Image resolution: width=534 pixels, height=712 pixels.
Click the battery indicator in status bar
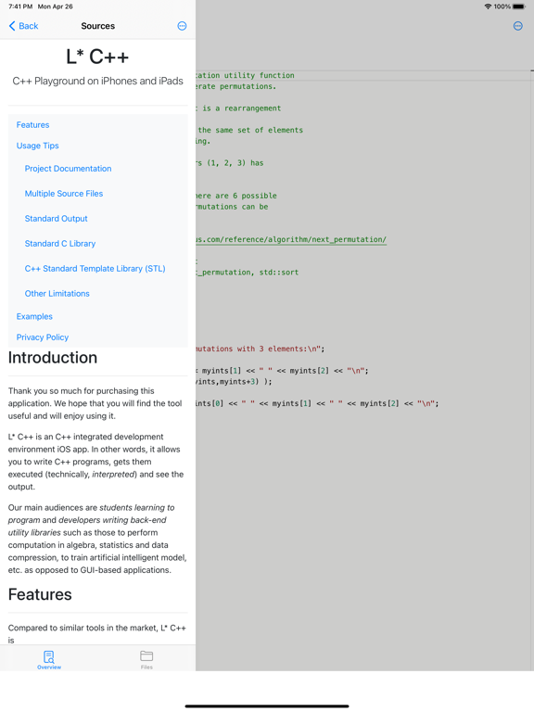click(x=519, y=6)
